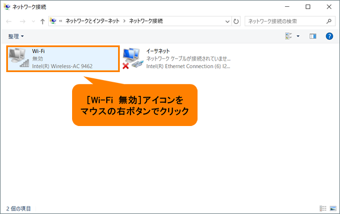340x214 pixels.
Task: Select the Wi-Fi adapter icon
Action: pyautogui.click(x=19, y=58)
